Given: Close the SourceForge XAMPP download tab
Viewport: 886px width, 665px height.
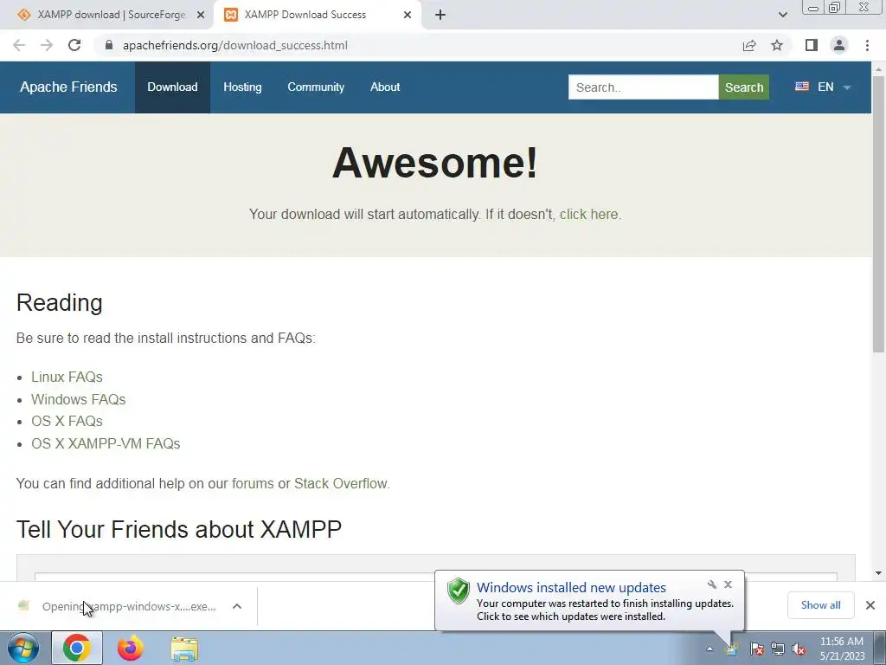Looking at the screenshot, I should click(201, 15).
